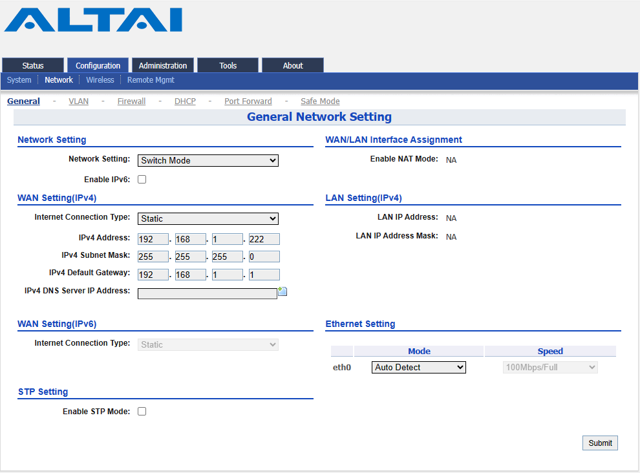Open the Port Forward link

pos(248,101)
